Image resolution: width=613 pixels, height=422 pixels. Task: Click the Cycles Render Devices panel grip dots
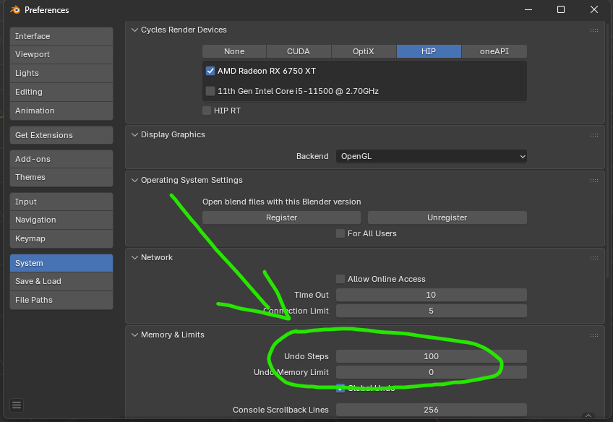[594, 30]
